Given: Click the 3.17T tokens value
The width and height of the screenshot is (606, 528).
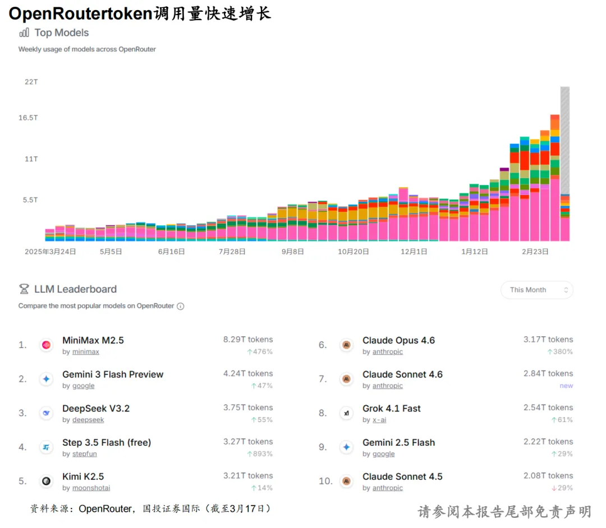Looking at the screenshot, I should click(x=548, y=339).
